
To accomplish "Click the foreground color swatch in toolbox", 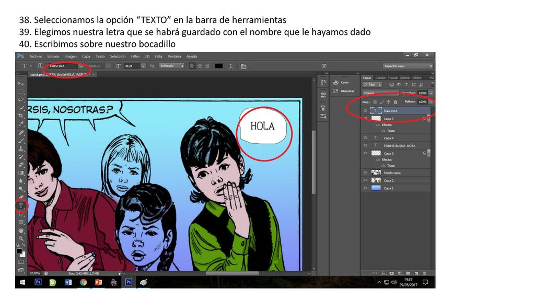I will [19, 251].
